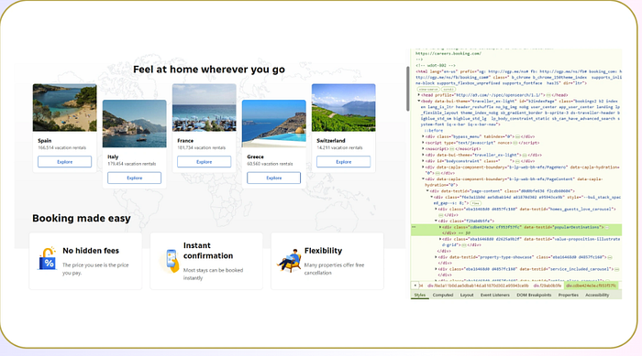
Task: Expand the head element in DOM tree
Action: point(418,95)
